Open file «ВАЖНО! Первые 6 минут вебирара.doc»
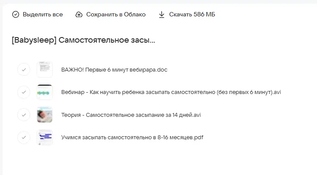The width and height of the screenshot is (317, 175). coord(114,69)
